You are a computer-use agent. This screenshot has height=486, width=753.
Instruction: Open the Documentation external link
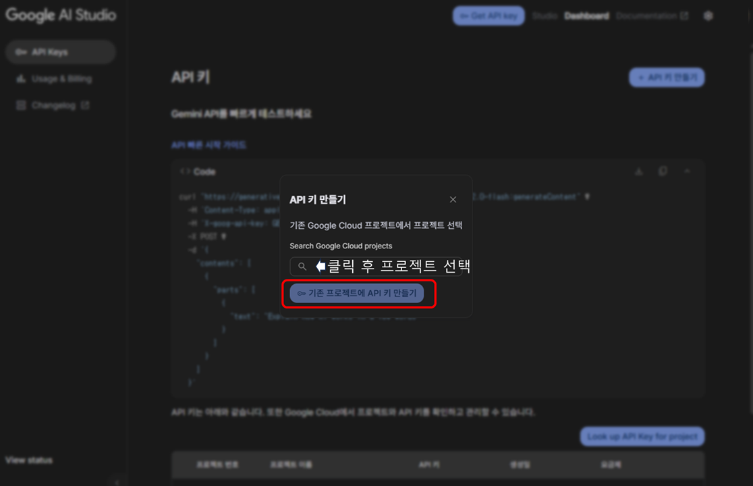(x=652, y=16)
